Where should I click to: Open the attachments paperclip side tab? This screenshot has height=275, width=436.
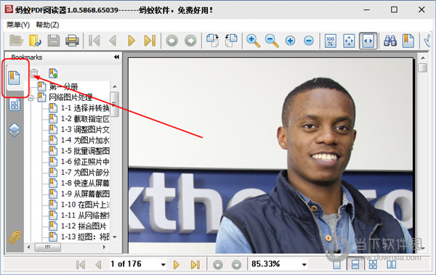click(15, 237)
